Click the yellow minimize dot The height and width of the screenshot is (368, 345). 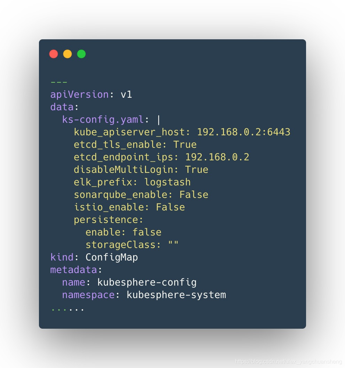pos(67,54)
